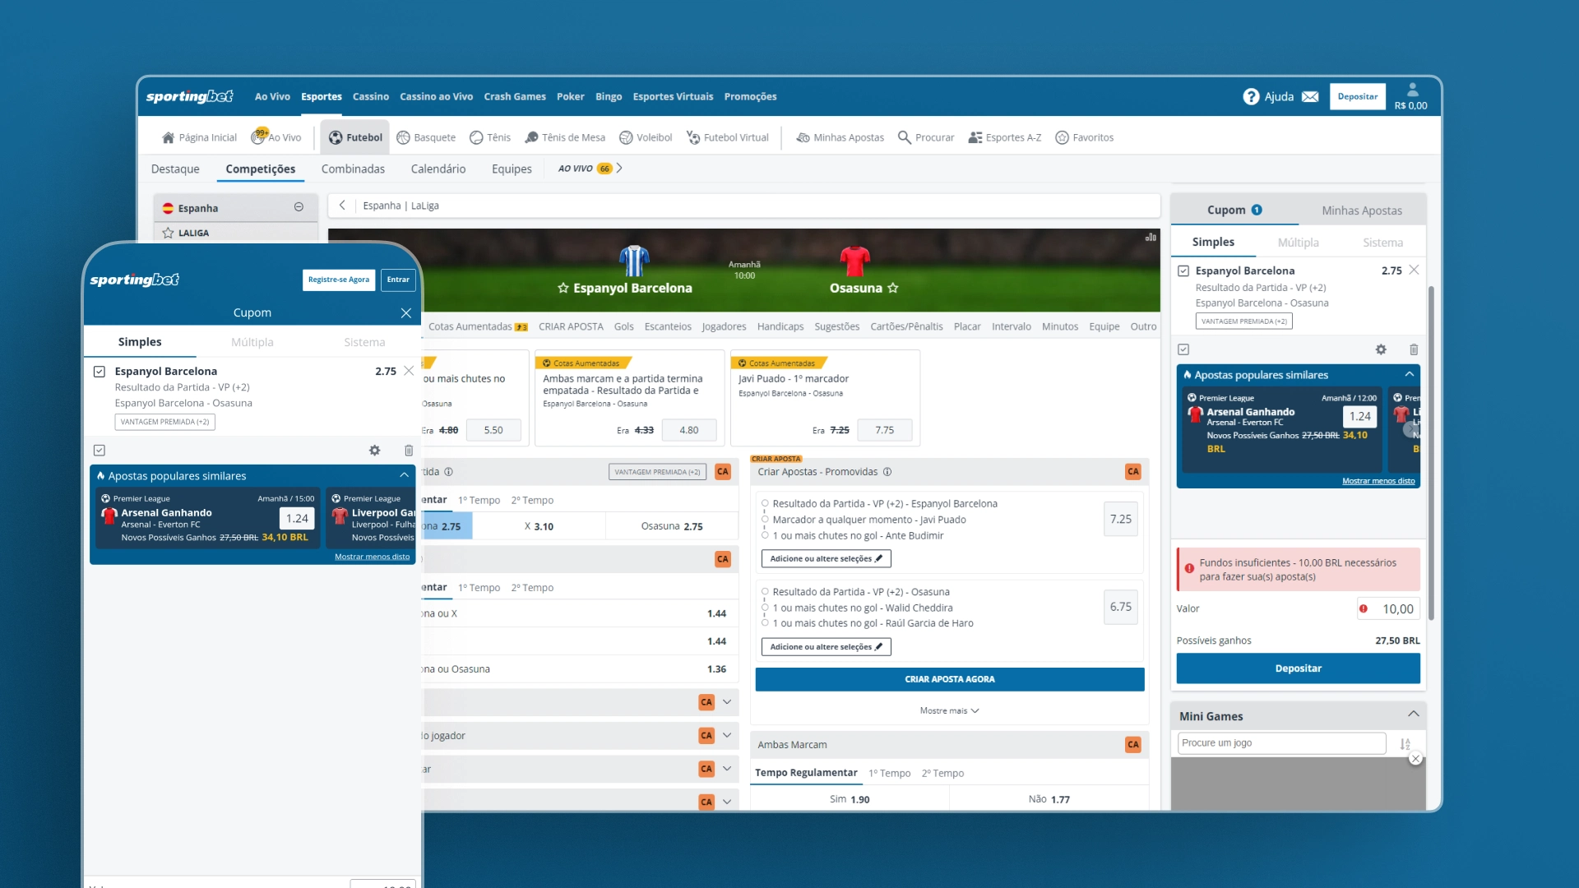Select the Osasuna VP bet builder radio
1579x888 pixels.
(x=765, y=592)
